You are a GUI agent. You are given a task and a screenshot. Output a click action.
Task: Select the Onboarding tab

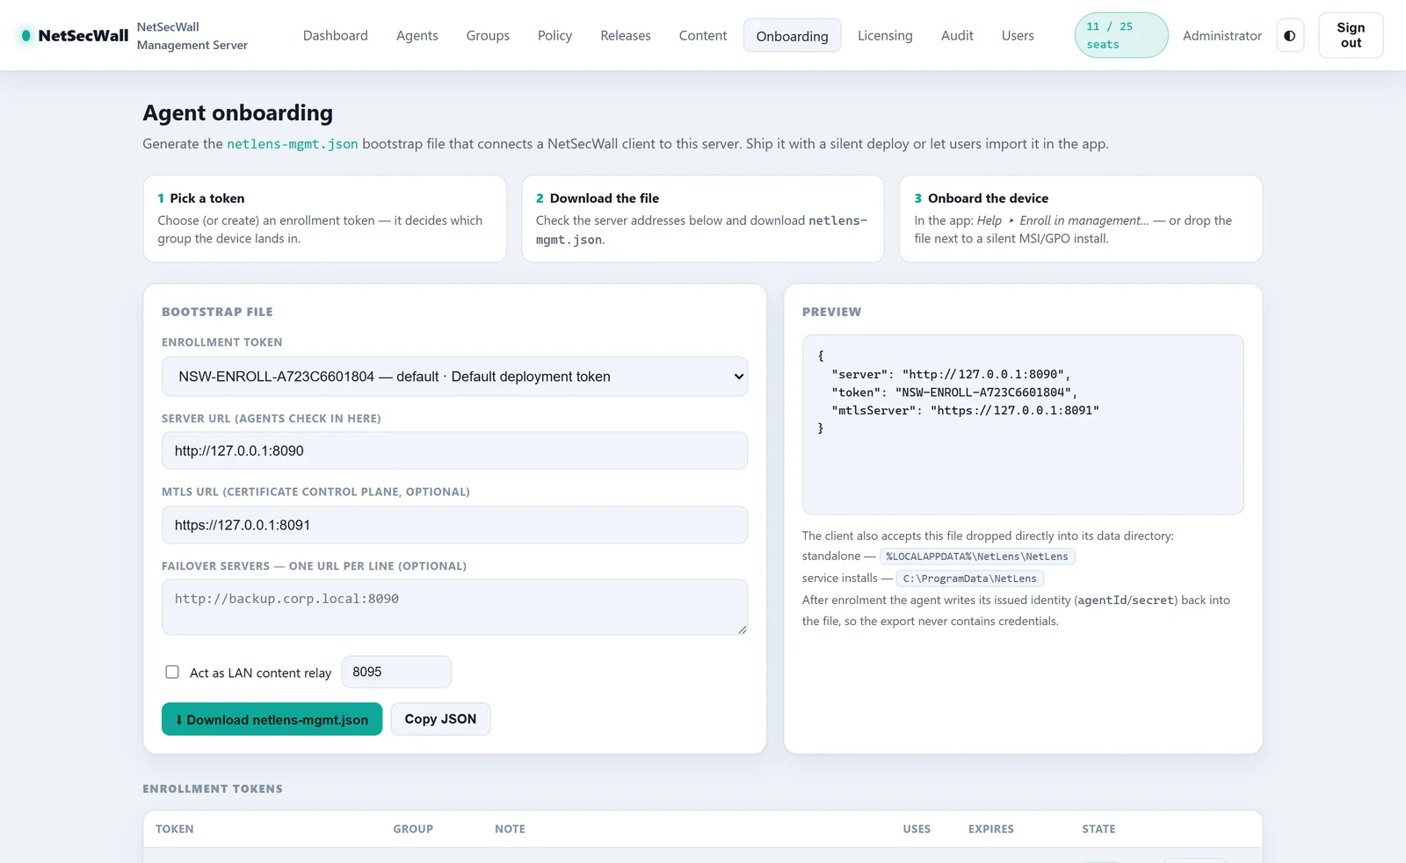click(792, 36)
